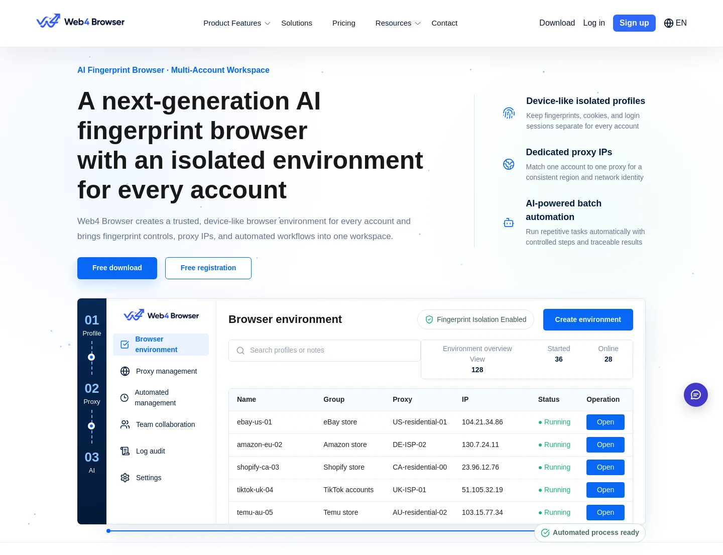This screenshot has width=723, height=555.
Task: Open the floating chat support icon
Action: coord(696,395)
